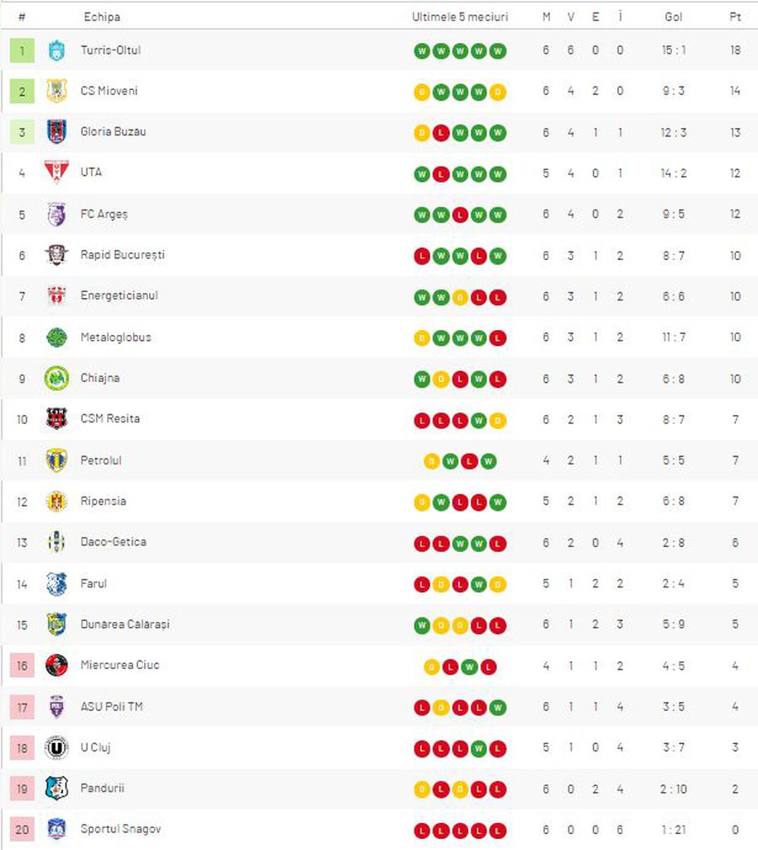Click the Rapid București crest icon
758x850 pixels.
pos(56,255)
